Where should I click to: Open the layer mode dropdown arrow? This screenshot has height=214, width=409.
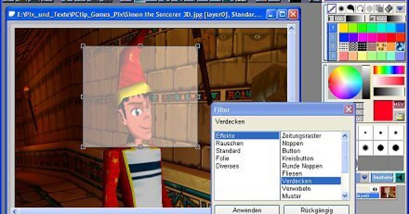[x=364, y=177]
